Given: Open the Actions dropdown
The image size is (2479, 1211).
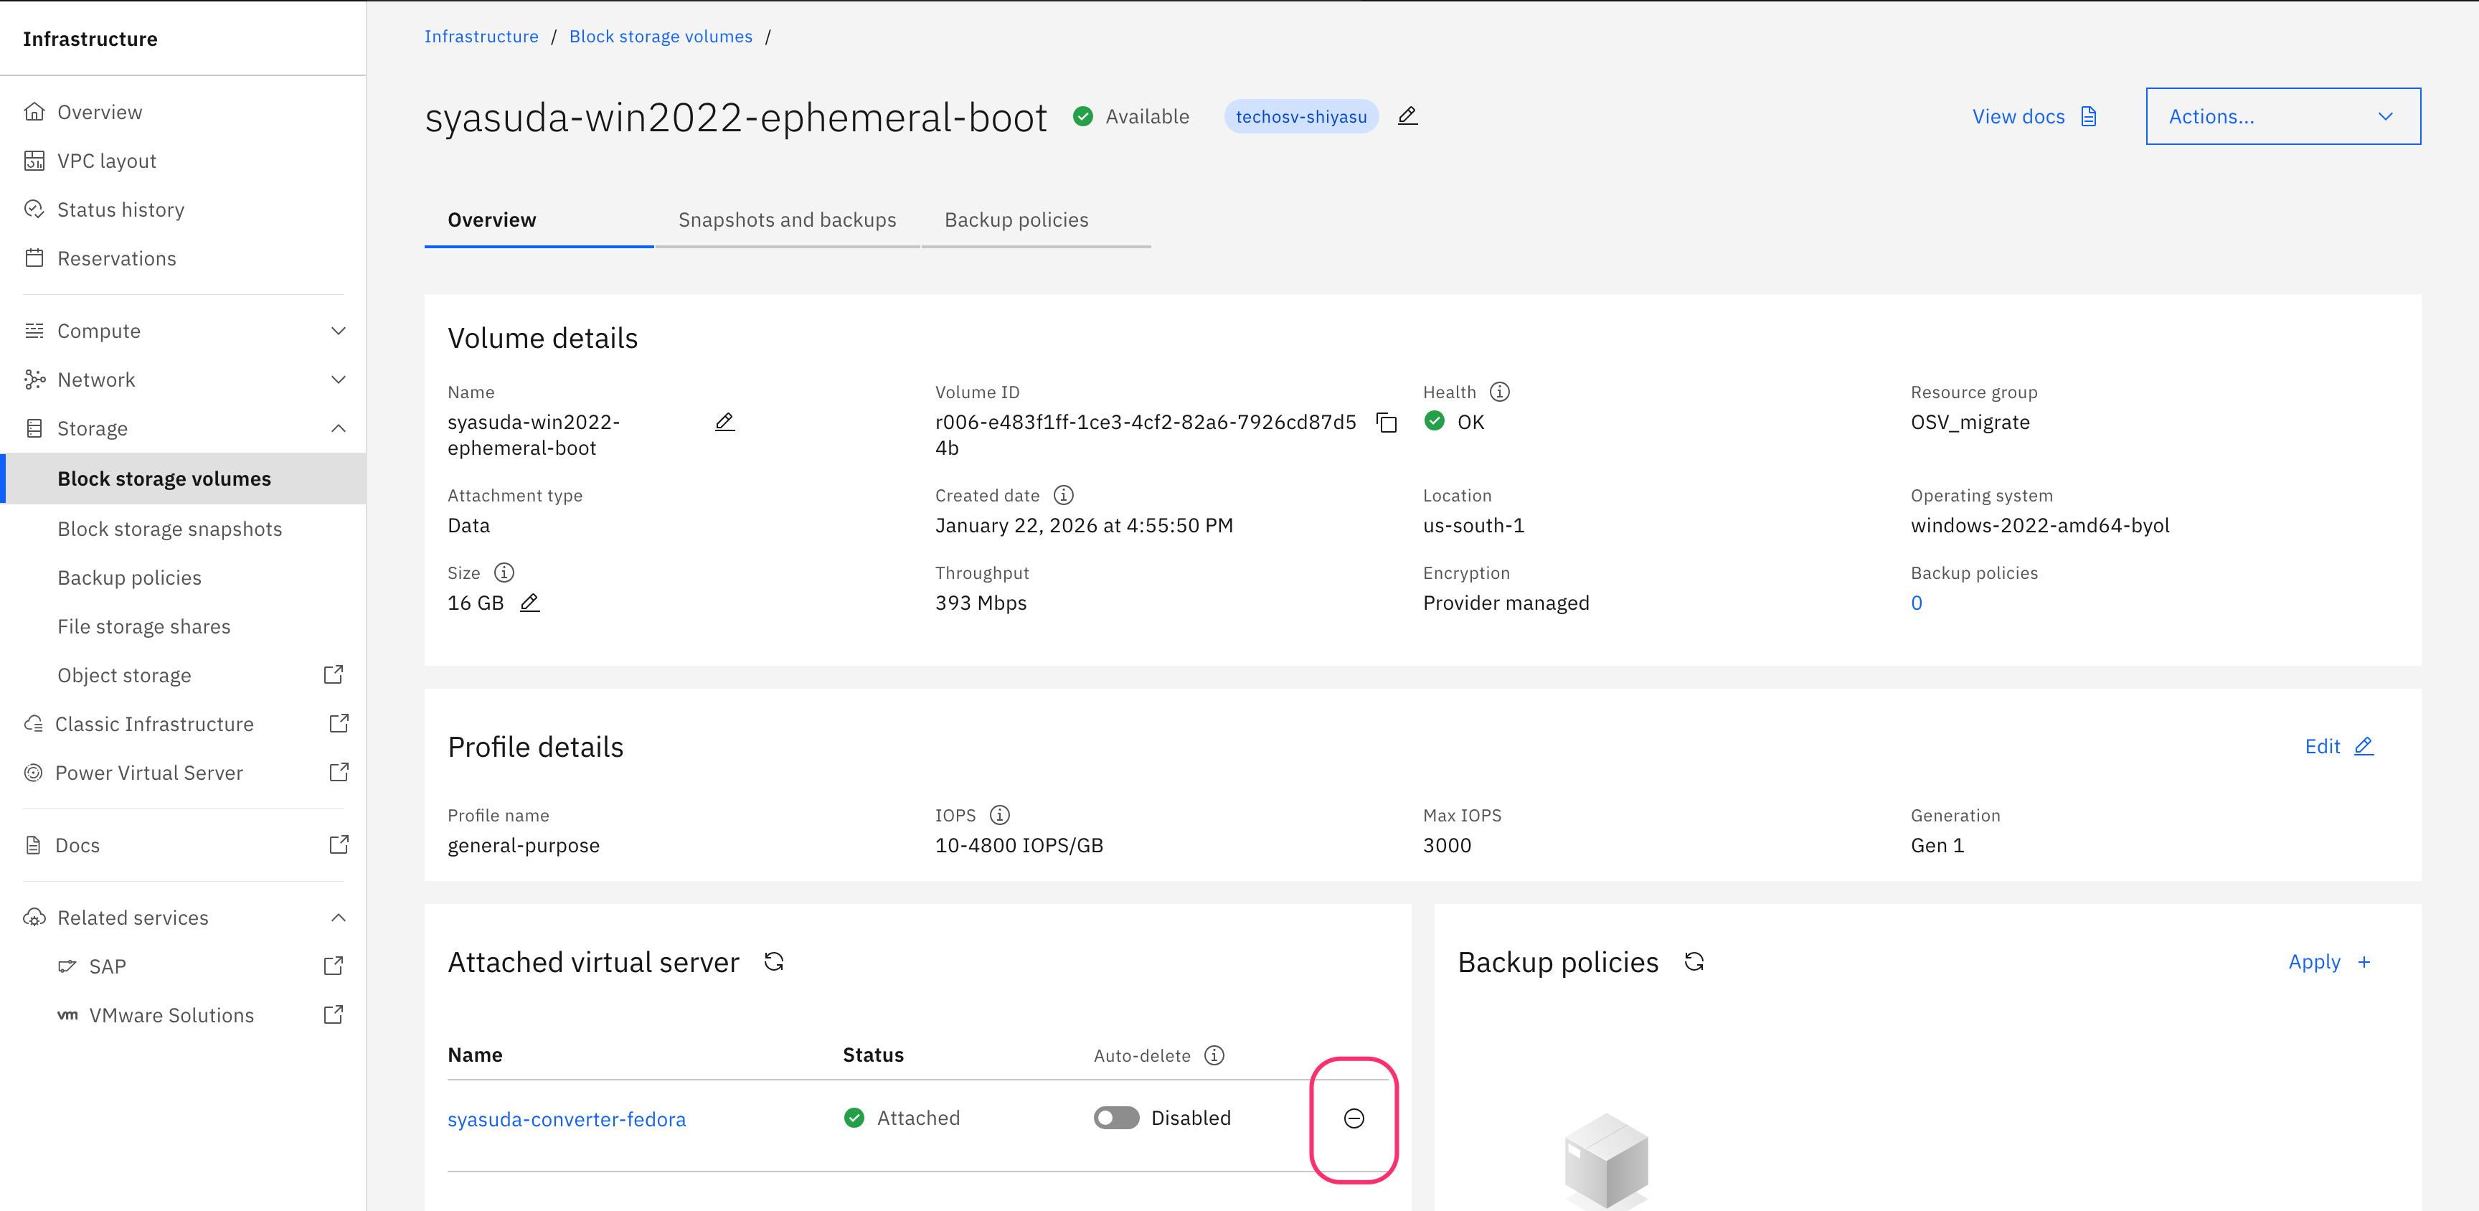Looking at the screenshot, I should click(2282, 116).
